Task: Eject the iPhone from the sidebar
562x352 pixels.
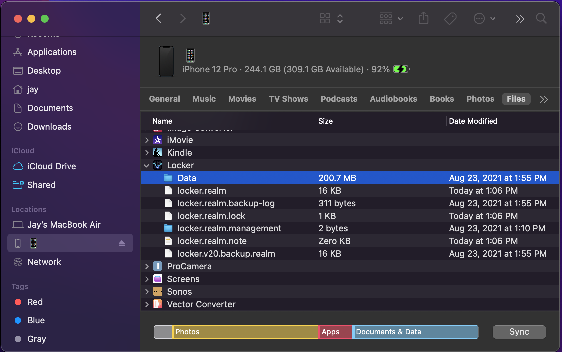Action: pyautogui.click(x=122, y=243)
